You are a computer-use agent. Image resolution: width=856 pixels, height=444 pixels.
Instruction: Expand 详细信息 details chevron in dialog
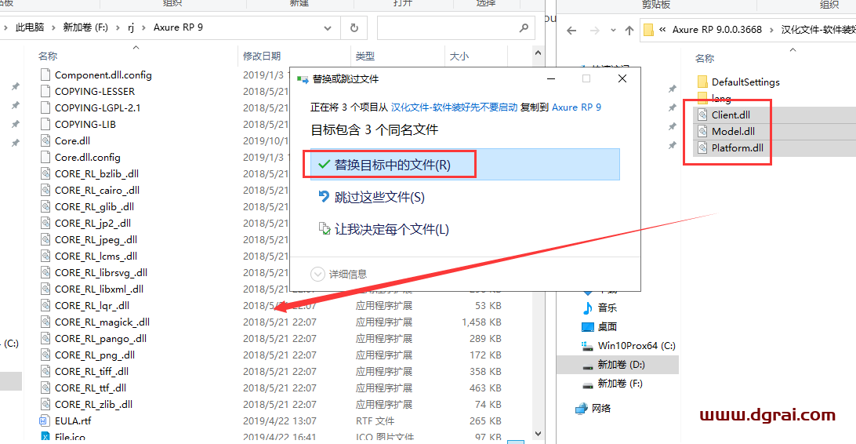[317, 274]
